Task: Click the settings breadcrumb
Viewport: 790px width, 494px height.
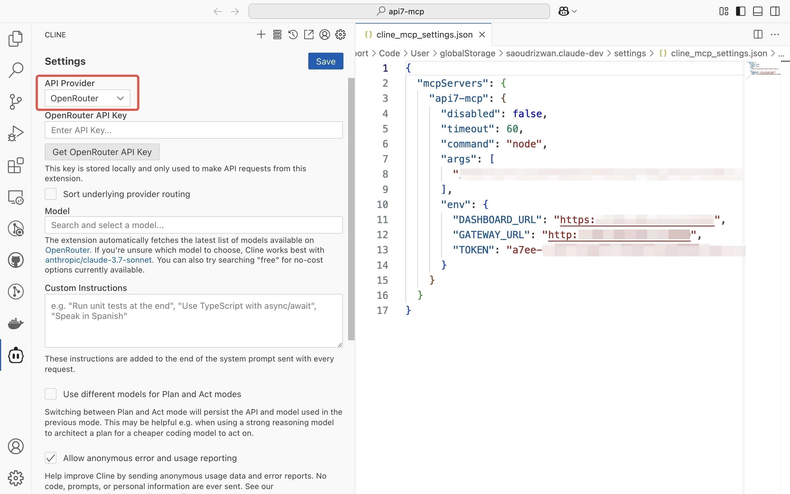Action: tap(630, 54)
